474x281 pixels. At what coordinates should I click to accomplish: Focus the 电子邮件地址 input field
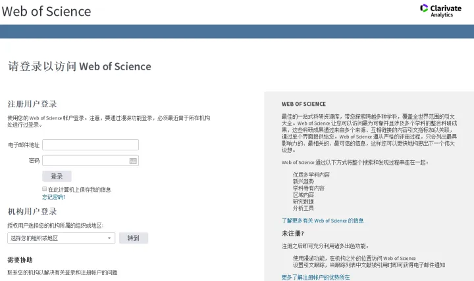pos(90,144)
